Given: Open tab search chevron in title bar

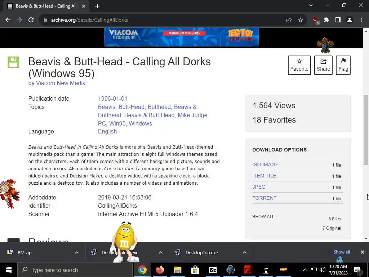Looking at the screenshot, I should pyautogui.click(x=311, y=5).
